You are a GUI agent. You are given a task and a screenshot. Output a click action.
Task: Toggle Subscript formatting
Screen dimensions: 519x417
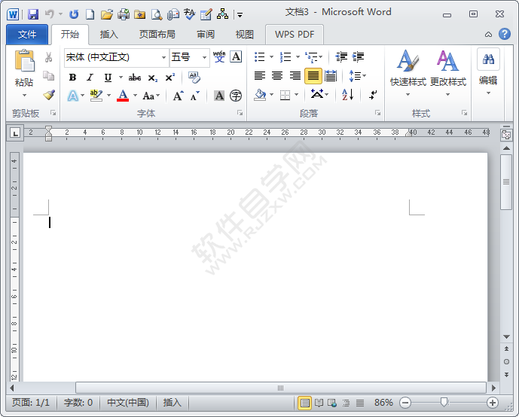[x=153, y=78]
